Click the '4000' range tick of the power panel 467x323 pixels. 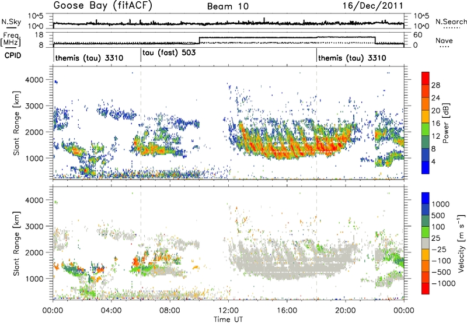click(x=34, y=79)
